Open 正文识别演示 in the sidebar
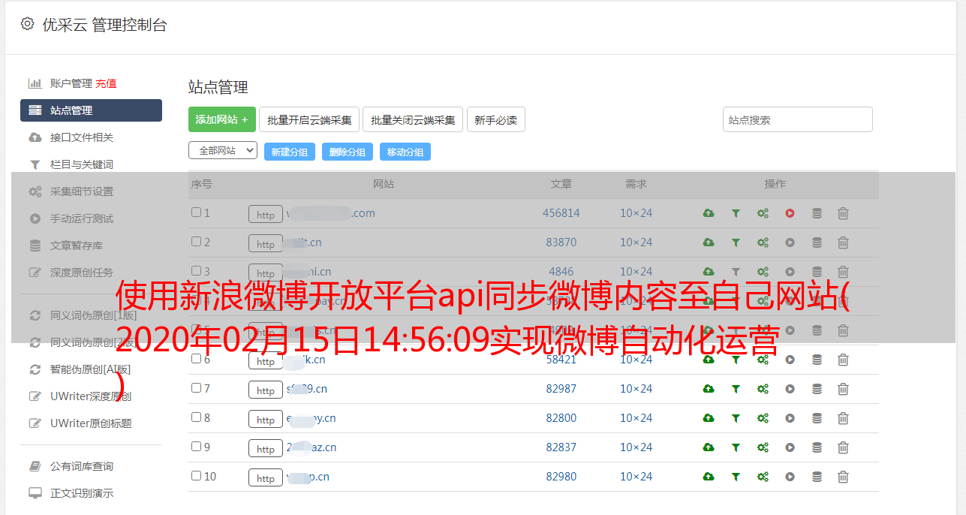 (x=82, y=493)
